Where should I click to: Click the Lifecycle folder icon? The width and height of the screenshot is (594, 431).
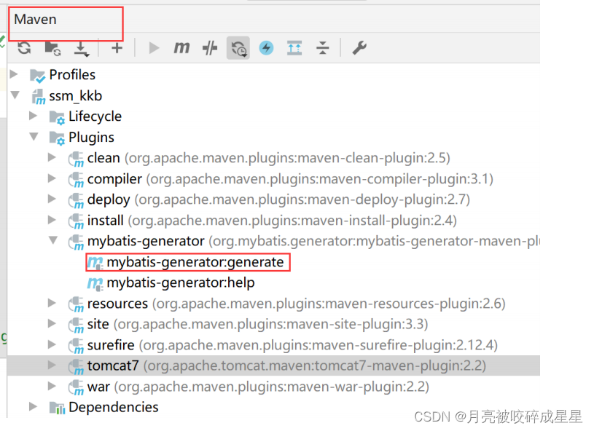[57, 117]
